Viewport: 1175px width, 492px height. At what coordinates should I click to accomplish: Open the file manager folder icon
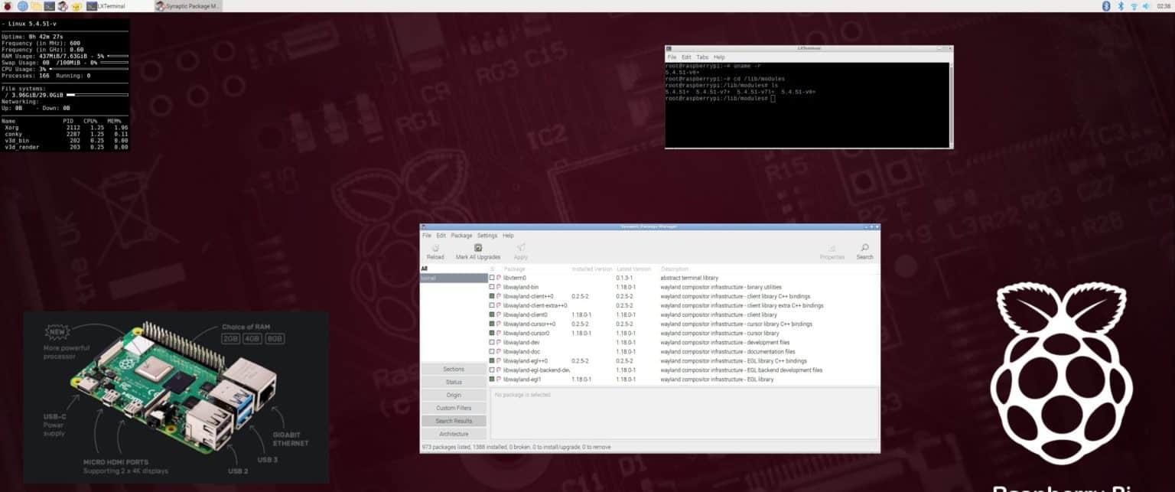click(36, 6)
